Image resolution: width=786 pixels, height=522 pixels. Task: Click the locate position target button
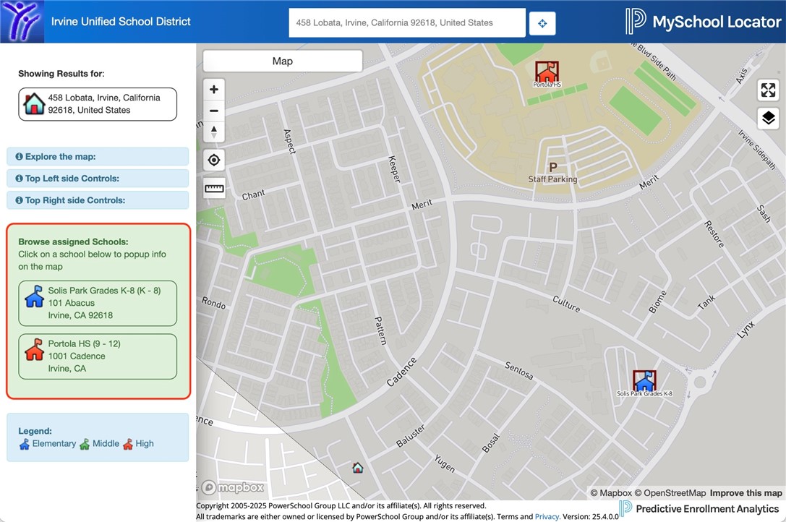tap(214, 160)
